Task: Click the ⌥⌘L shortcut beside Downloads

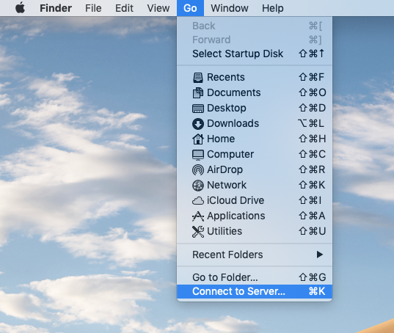Action: tap(311, 123)
